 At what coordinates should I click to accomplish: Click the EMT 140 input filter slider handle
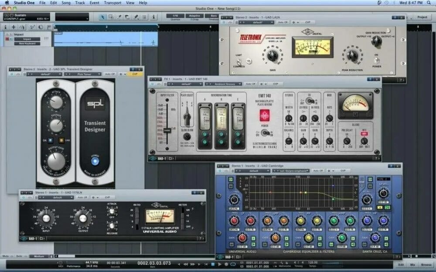167,130
